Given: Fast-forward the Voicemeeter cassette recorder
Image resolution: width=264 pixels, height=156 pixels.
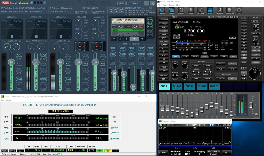Looking at the screenshot, I should pyautogui.click(x=120, y=39).
